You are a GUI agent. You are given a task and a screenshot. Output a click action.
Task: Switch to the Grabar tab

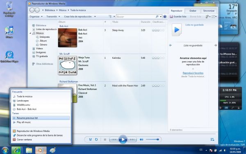(x=193, y=11)
